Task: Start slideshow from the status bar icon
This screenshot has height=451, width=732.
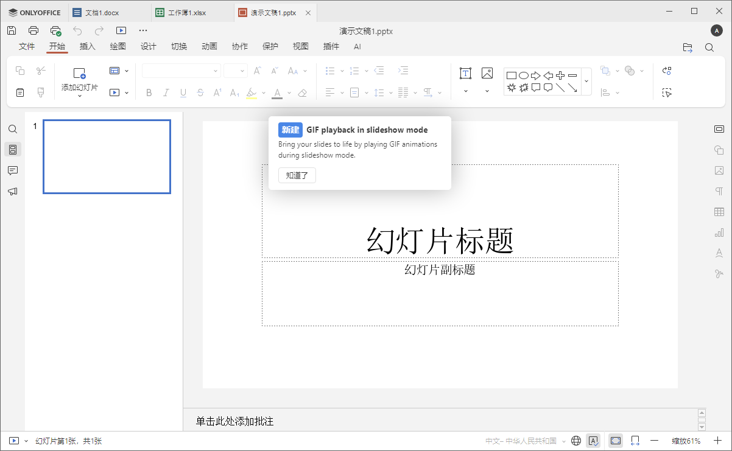Action: [x=13, y=440]
